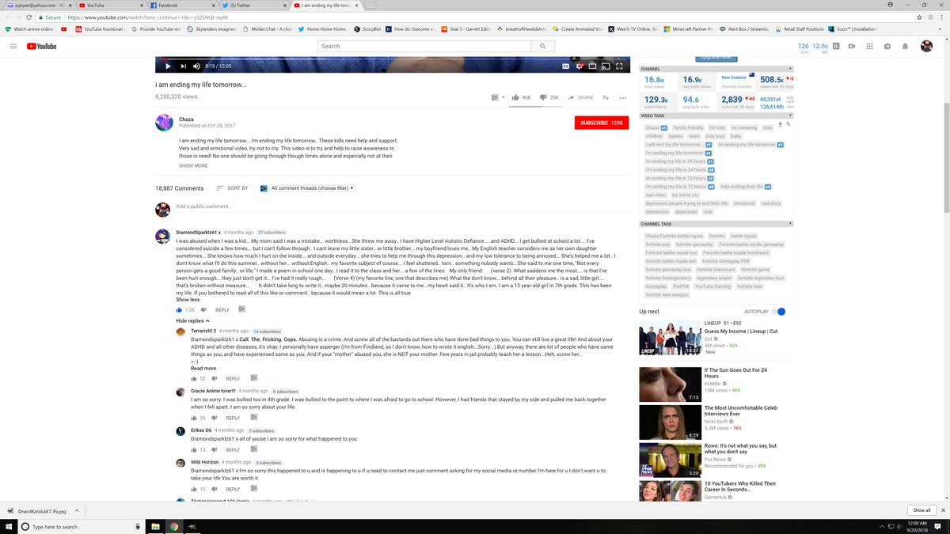Image resolution: width=950 pixels, height=534 pixels.
Task: Select the 'sad video' tag
Action: pos(655,195)
